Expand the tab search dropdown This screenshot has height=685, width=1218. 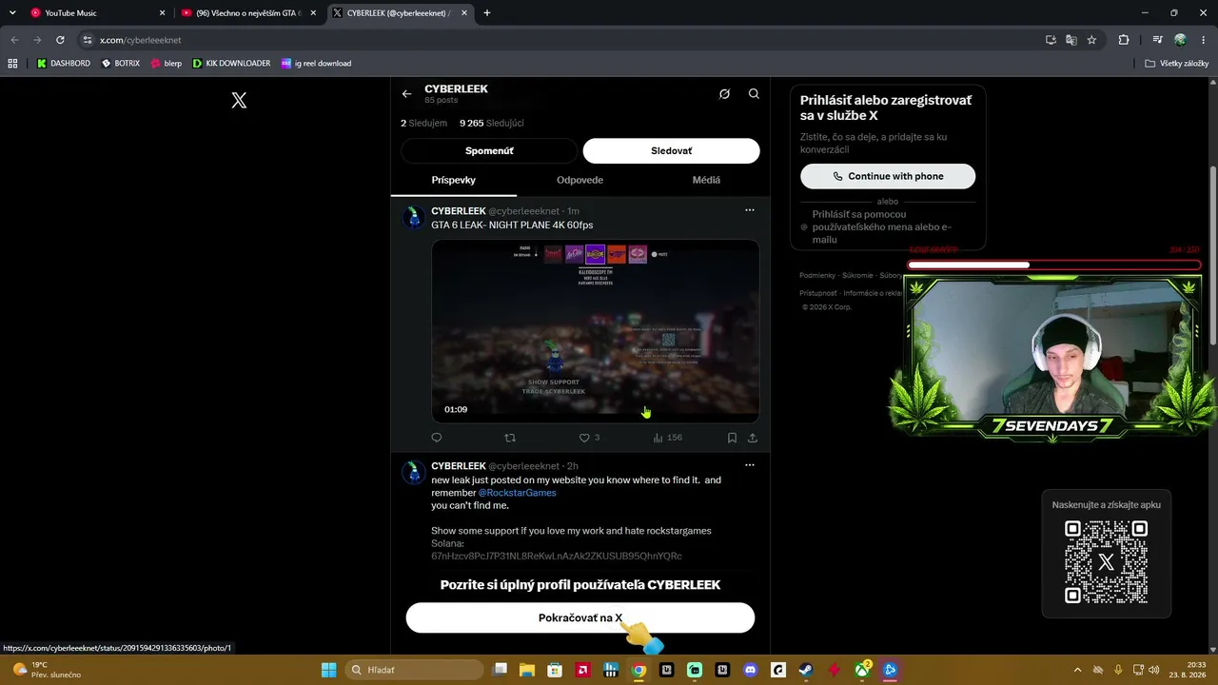click(12, 13)
